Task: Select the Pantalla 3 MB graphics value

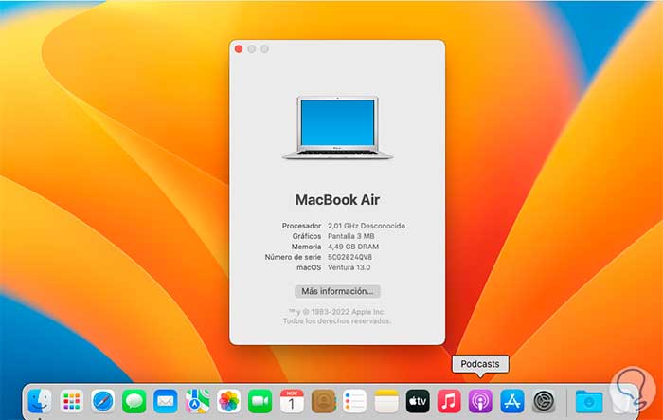Action: (x=351, y=236)
